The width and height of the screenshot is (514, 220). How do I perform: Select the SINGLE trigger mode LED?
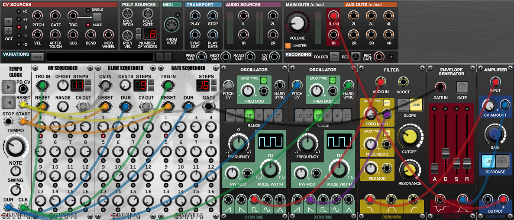click(x=88, y=10)
